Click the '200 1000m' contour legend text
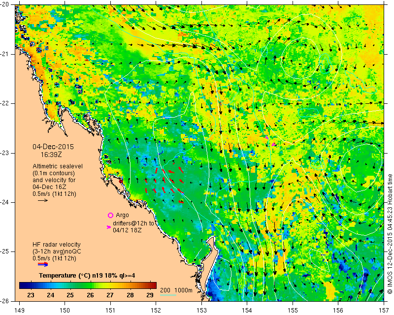This screenshot has height=315, width=394. click(176, 290)
